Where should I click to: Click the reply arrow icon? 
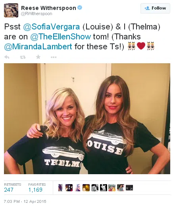pos(7,57)
